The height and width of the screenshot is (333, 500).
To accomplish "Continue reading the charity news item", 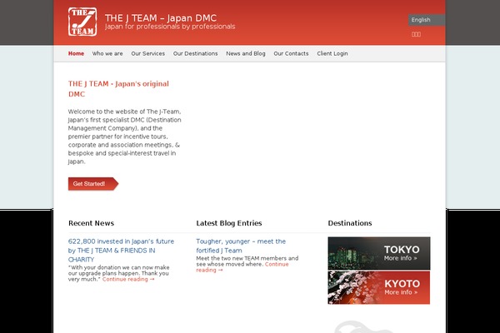I will click(128, 279).
